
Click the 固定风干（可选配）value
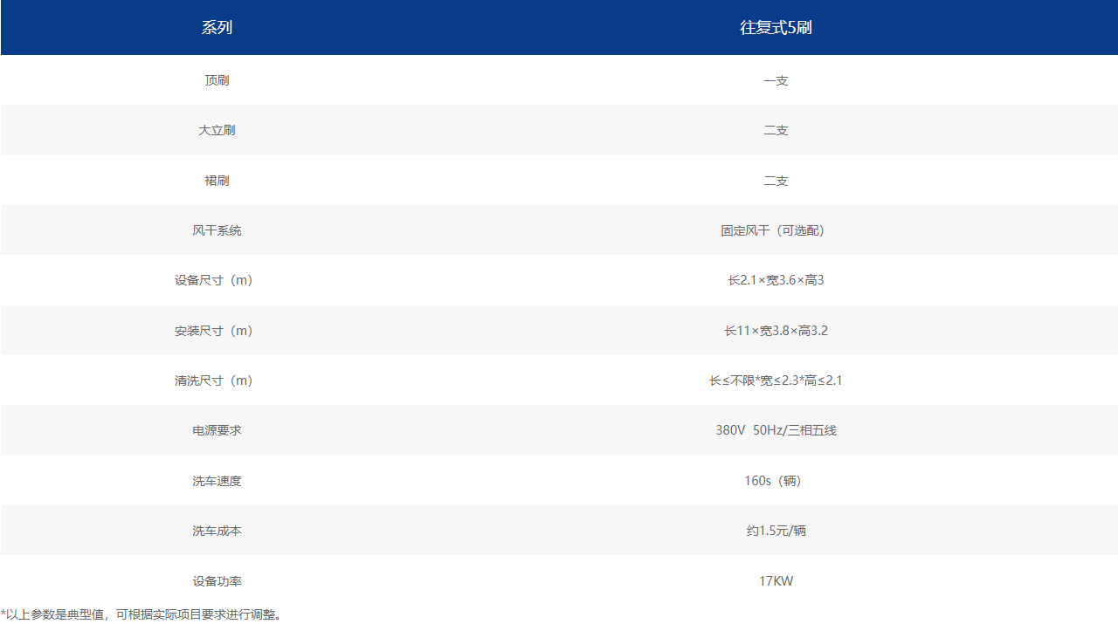click(776, 230)
